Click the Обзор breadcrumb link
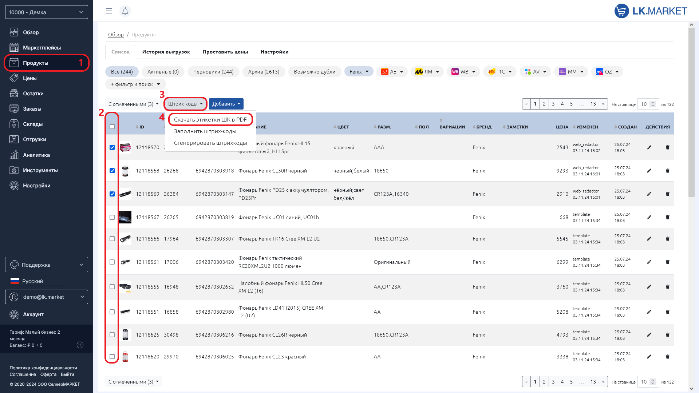The height and width of the screenshot is (393, 699). [x=116, y=35]
